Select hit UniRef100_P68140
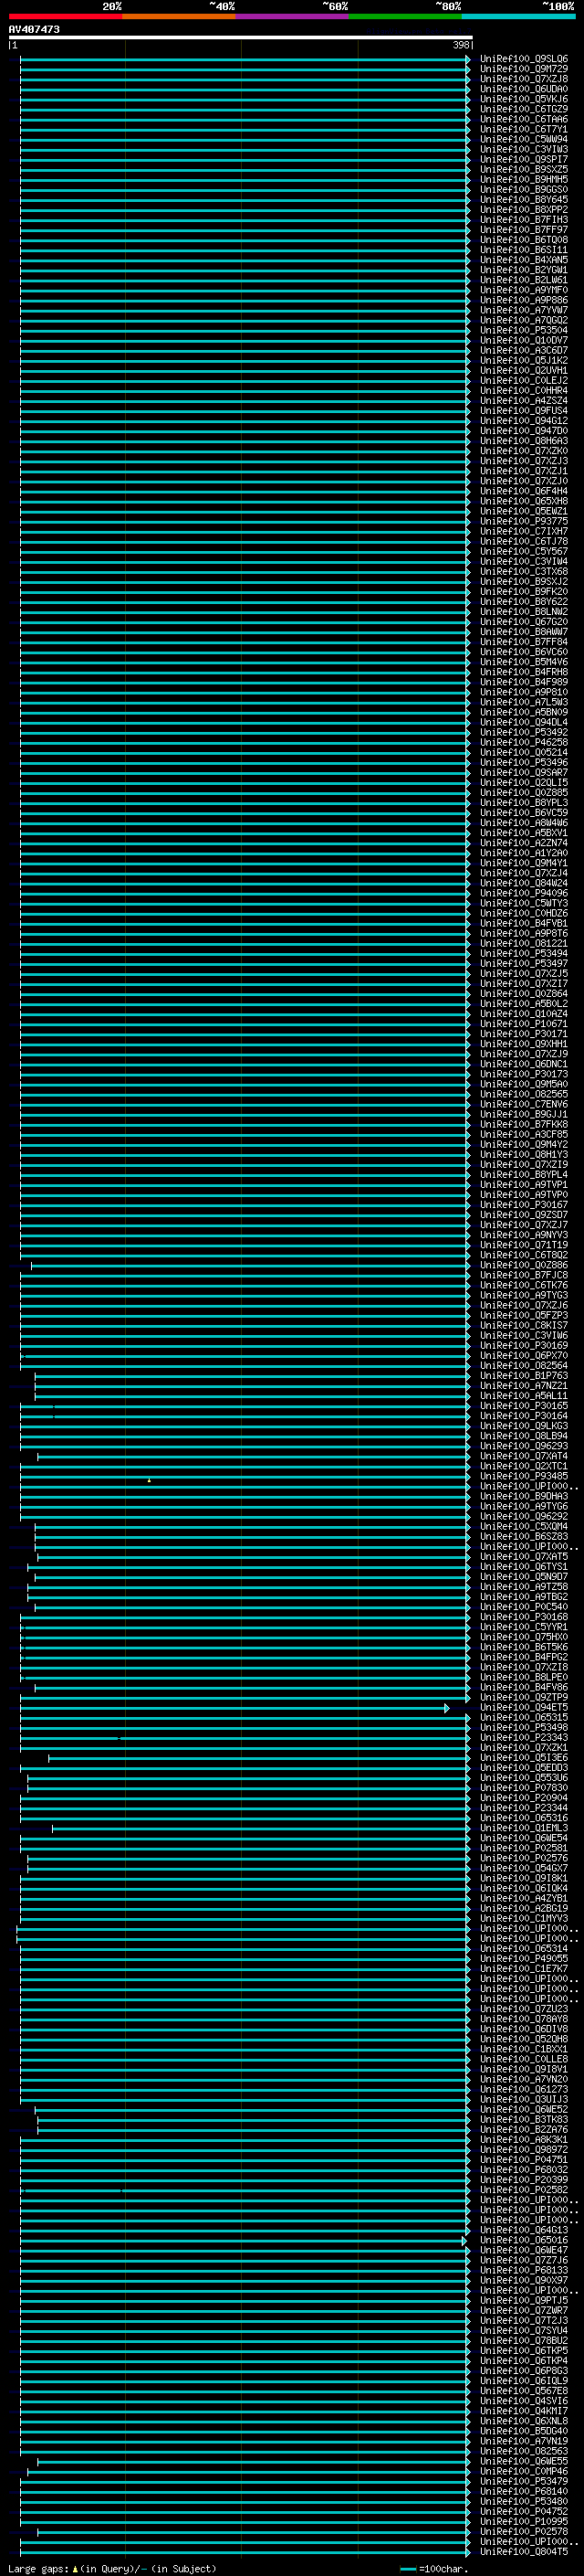The width and height of the screenshot is (584, 2576). pyautogui.click(x=523, y=2491)
